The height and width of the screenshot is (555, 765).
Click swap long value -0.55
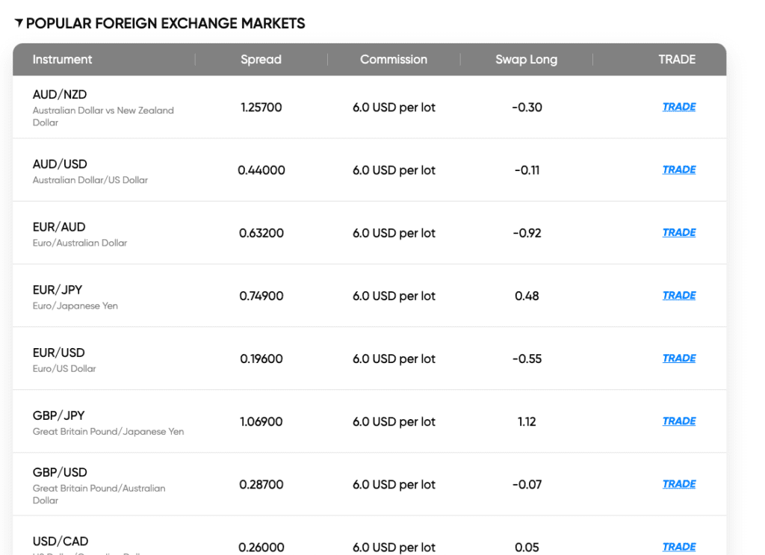click(527, 359)
